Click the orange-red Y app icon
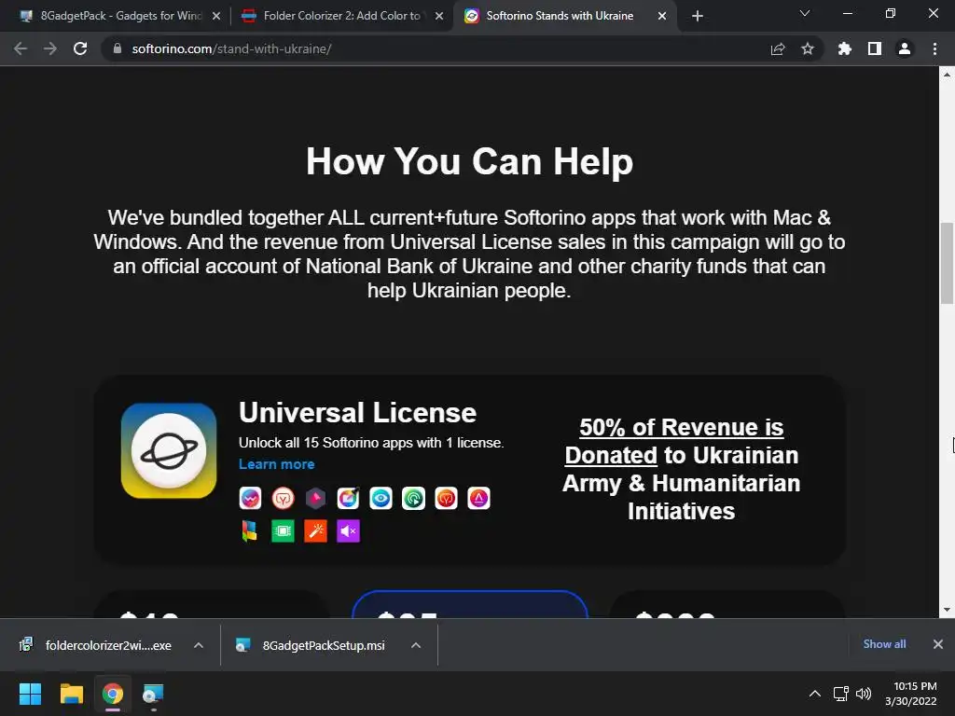Image resolution: width=955 pixels, height=716 pixels. [x=447, y=498]
